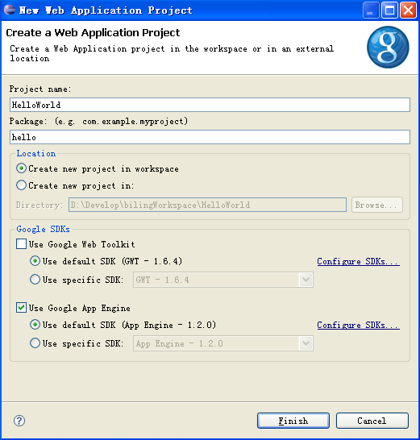Click the Google SDKs group label
This screenshot has height=440, width=420.
click(43, 229)
